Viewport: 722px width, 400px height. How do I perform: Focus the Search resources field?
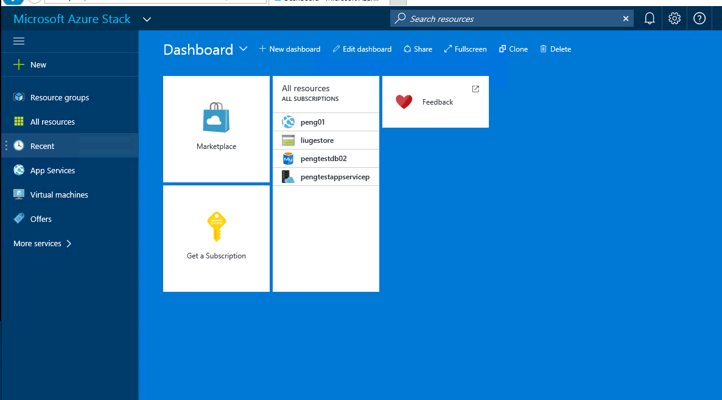[x=511, y=19]
